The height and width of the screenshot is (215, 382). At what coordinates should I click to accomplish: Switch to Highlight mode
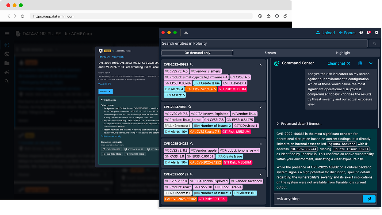click(x=343, y=53)
